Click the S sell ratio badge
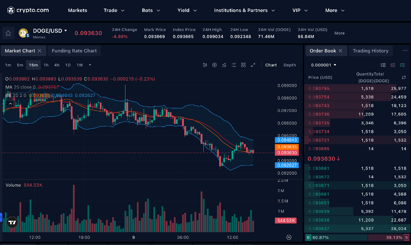This screenshot has height=245, width=411. [407, 237]
